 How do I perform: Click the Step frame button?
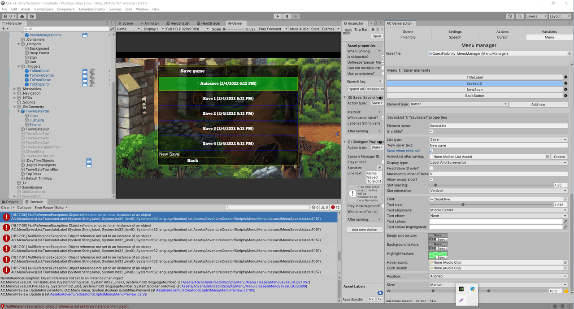[x=296, y=16]
